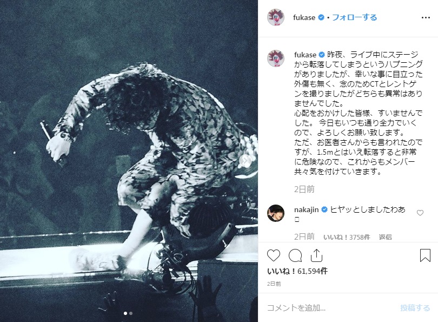The width and height of the screenshot is (438, 322).
Task: Like the post with the heart icon
Action: (274, 255)
